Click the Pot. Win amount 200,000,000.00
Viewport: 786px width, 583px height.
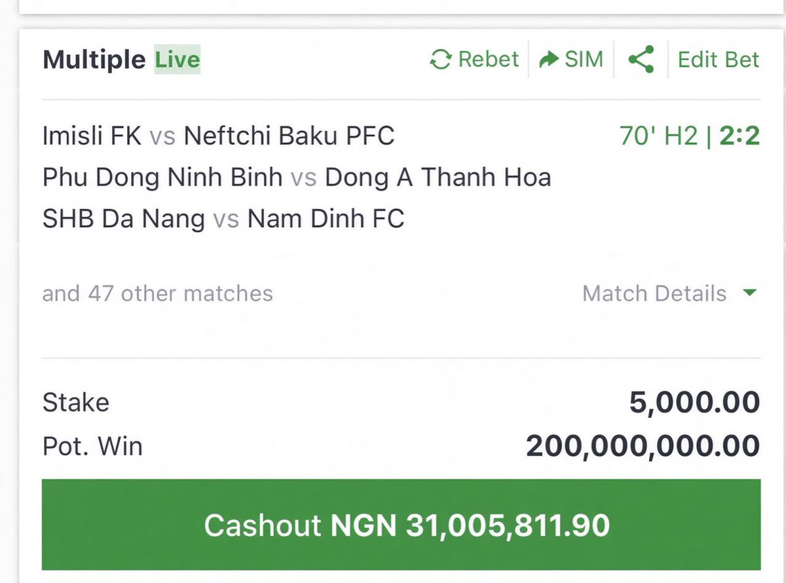(x=643, y=446)
